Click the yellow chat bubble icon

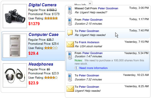pos(70,33)
